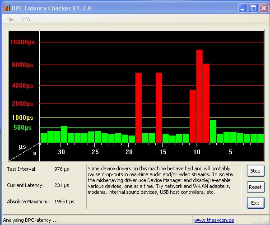Click the -30 seconds time axis marker
This screenshot has height=225, width=270.
(60, 152)
